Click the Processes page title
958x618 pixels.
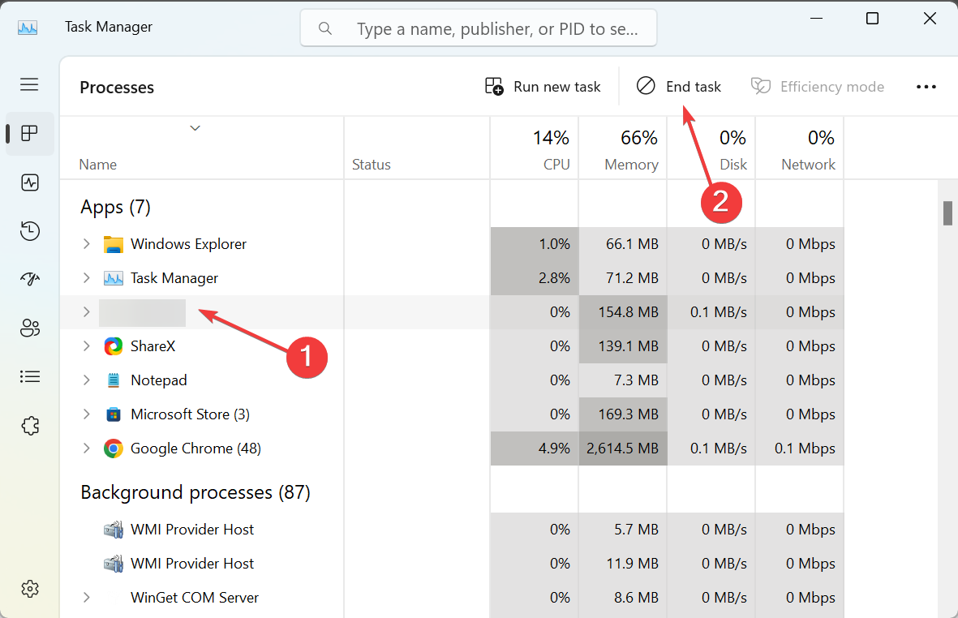(117, 88)
